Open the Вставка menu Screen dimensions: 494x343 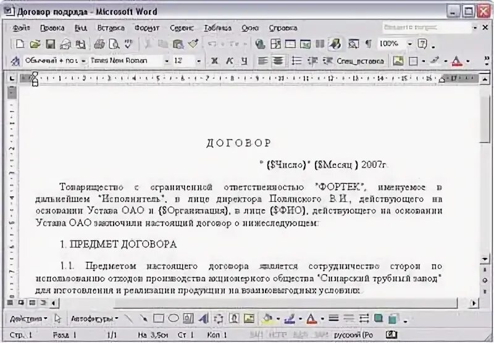click(x=111, y=28)
